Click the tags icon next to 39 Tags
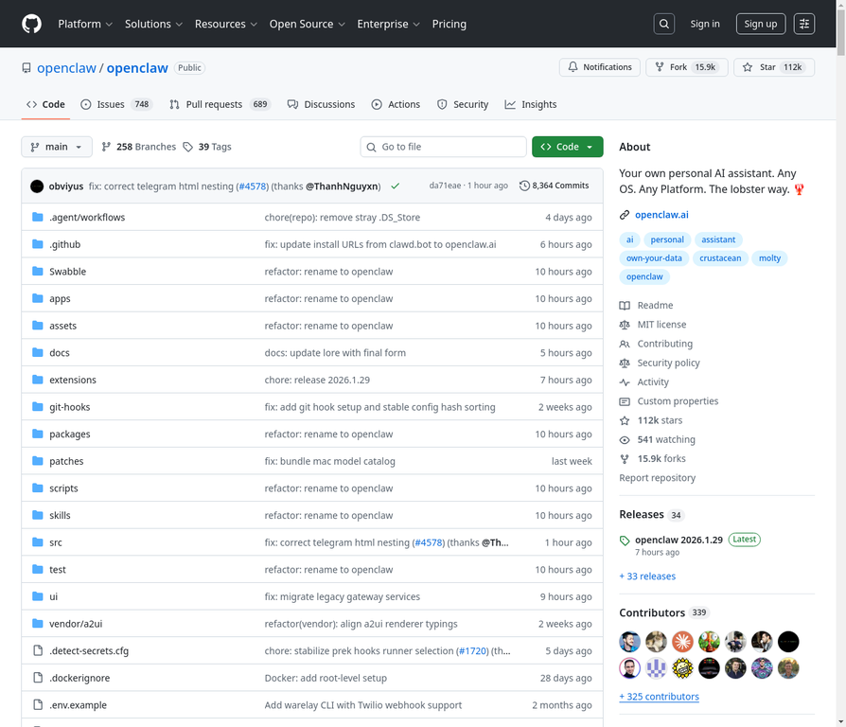The width and height of the screenshot is (846, 727). click(190, 147)
